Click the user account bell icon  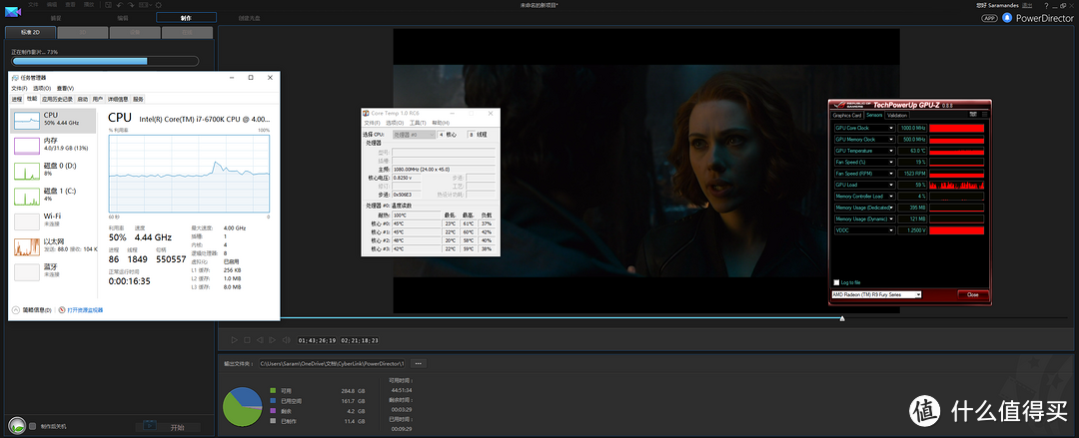point(1007,18)
